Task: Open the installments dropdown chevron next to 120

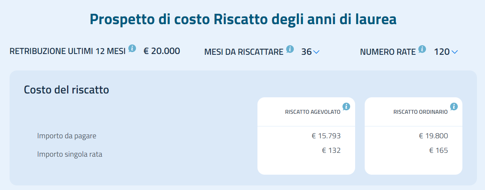Action: click(455, 52)
